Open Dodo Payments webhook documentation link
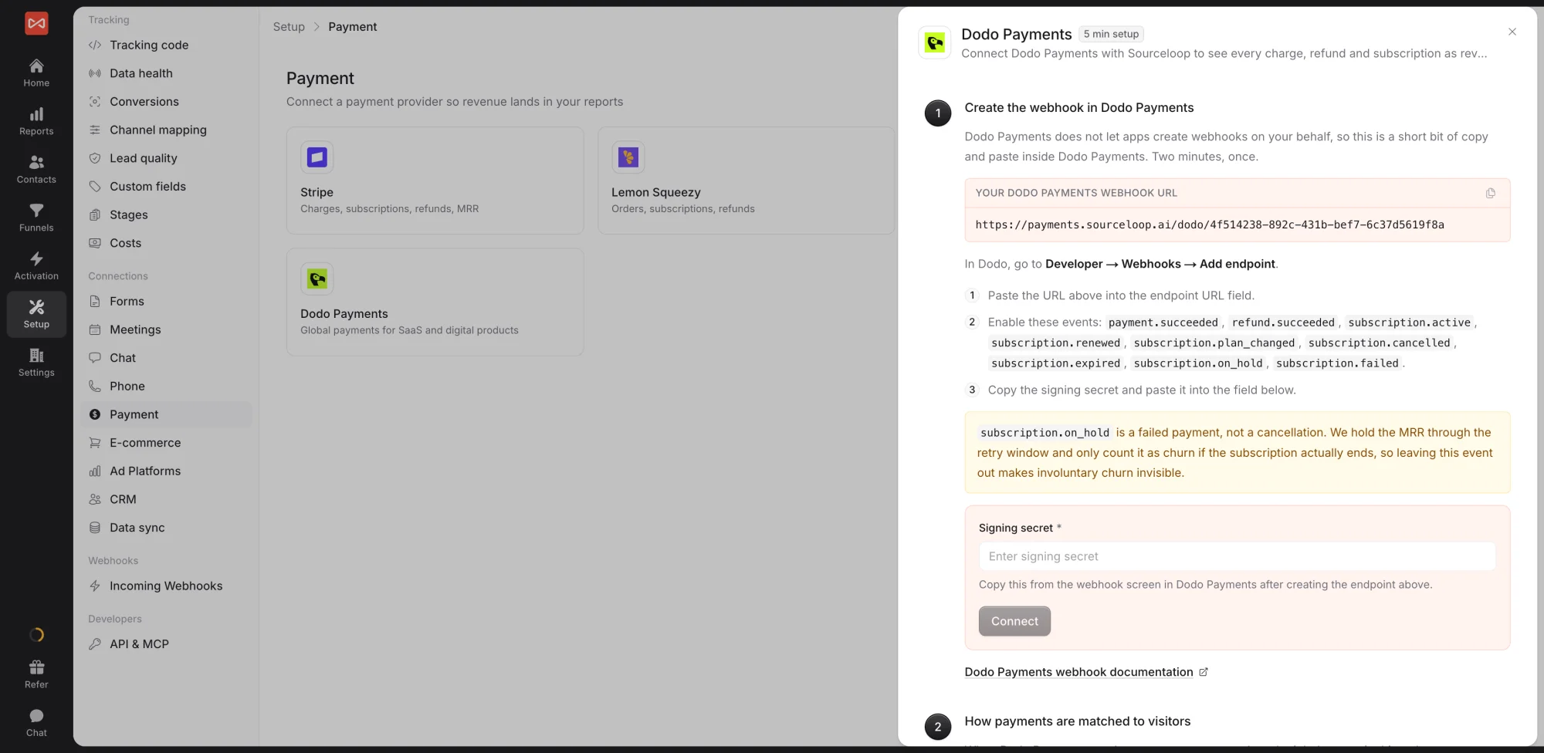The image size is (1544, 753). (1086, 672)
